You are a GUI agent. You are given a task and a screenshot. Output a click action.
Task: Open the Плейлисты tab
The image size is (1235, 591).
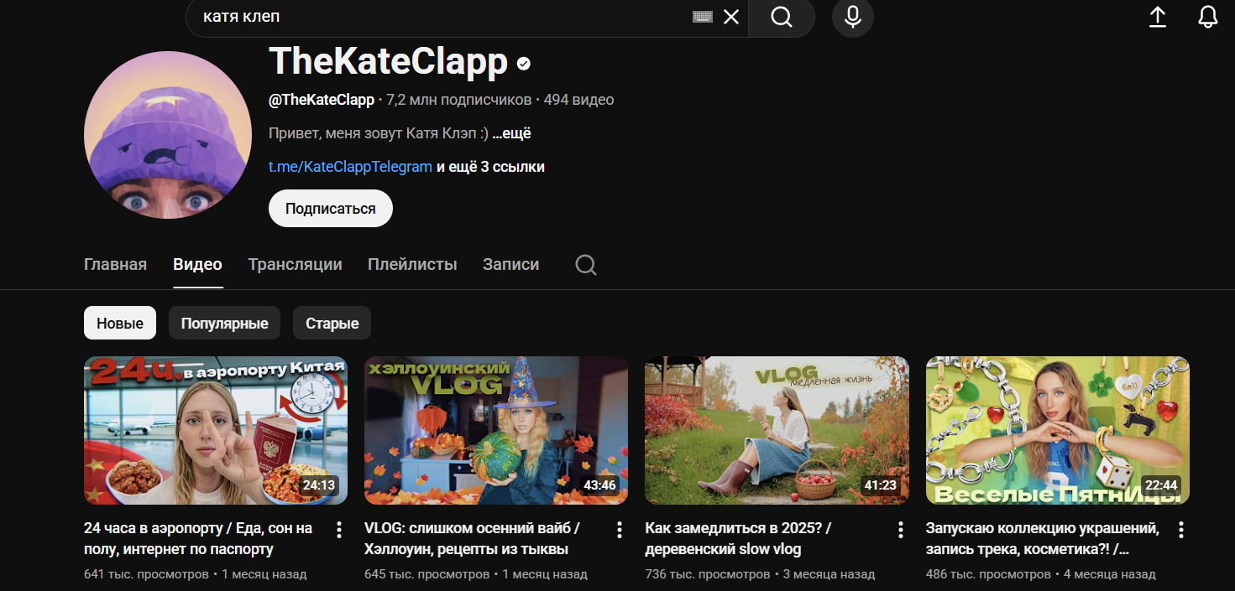412,265
